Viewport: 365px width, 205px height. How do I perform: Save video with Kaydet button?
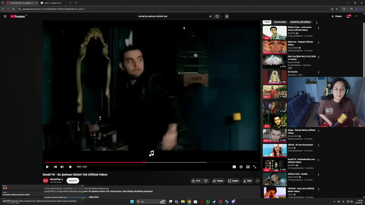pyautogui.click(x=233, y=181)
